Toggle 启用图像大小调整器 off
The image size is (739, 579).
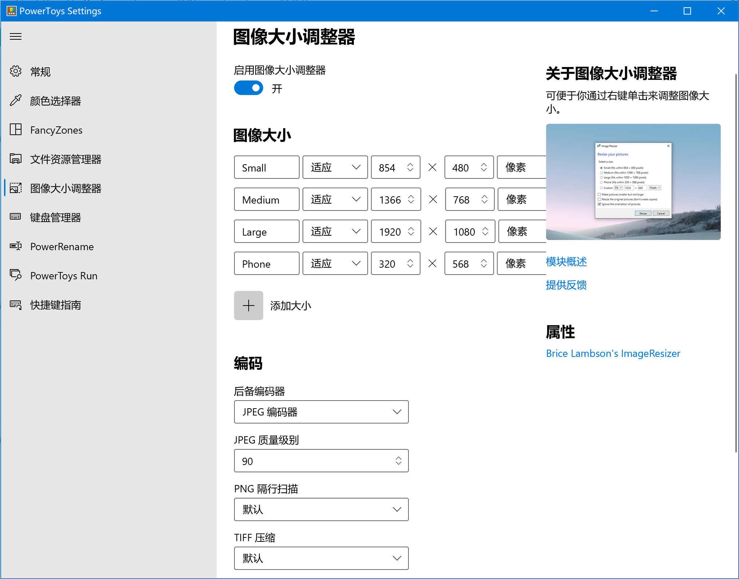249,88
